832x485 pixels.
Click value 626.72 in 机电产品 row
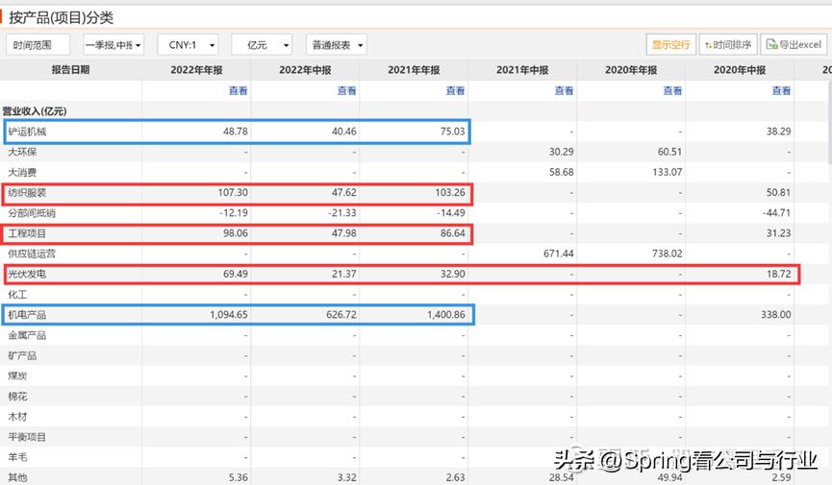point(341,315)
